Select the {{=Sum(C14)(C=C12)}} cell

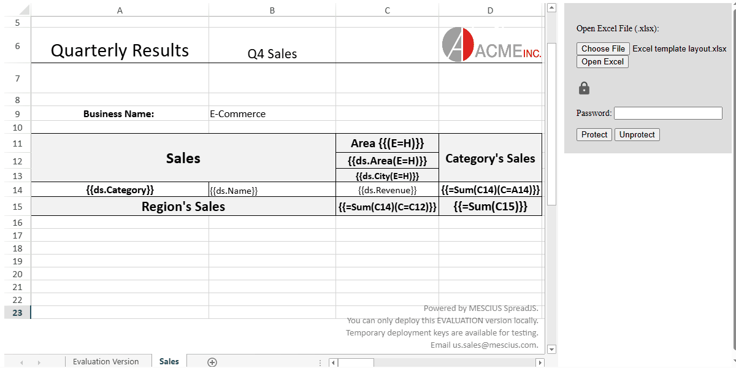tap(387, 206)
